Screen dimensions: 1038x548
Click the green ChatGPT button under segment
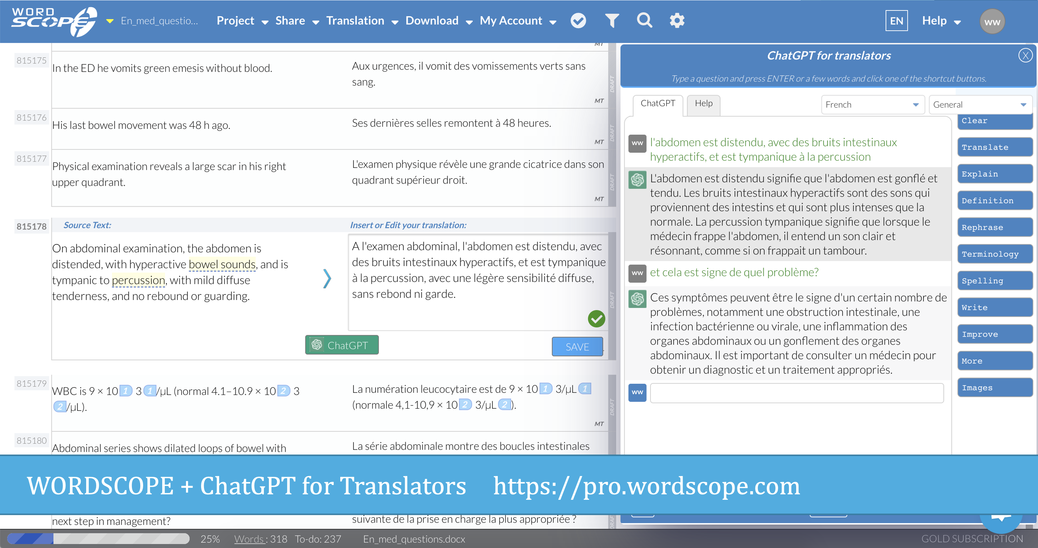click(x=341, y=345)
